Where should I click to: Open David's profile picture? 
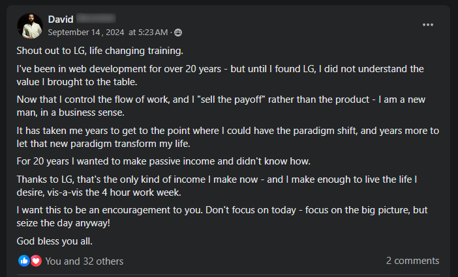pos(29,25)
